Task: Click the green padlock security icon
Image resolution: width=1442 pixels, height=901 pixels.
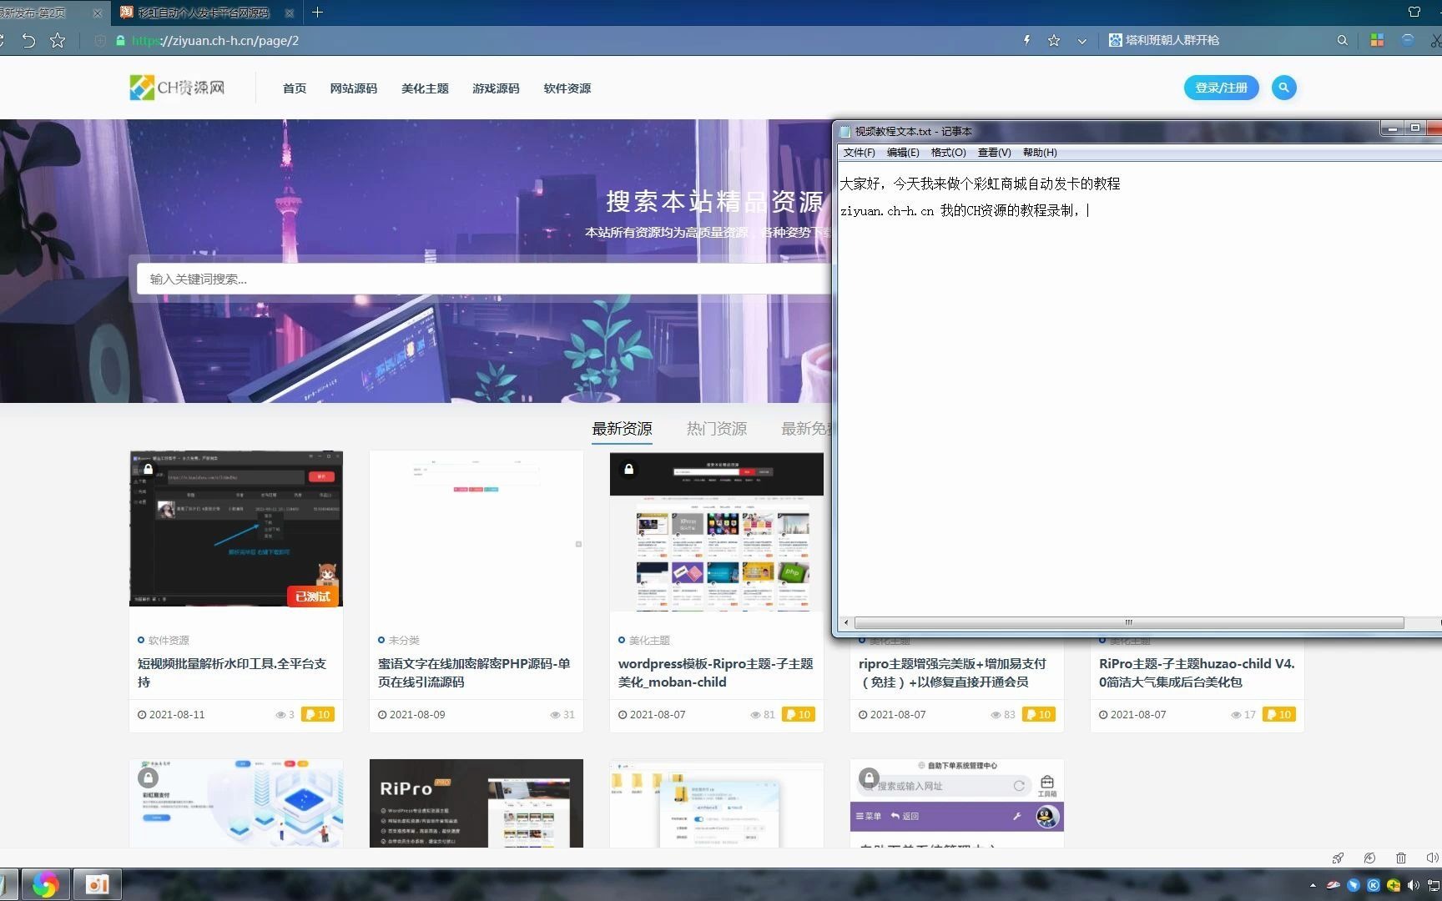Action: pos(121,40)
